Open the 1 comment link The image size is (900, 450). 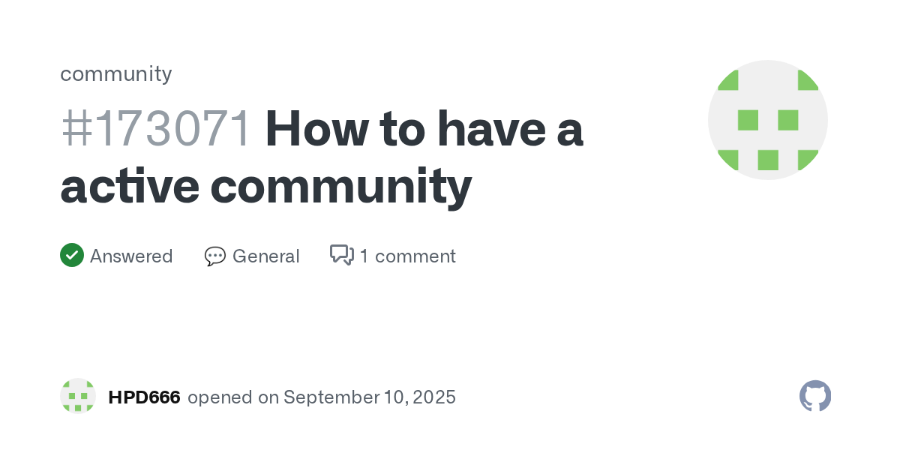pyautogui.click(x=407, y=256)
